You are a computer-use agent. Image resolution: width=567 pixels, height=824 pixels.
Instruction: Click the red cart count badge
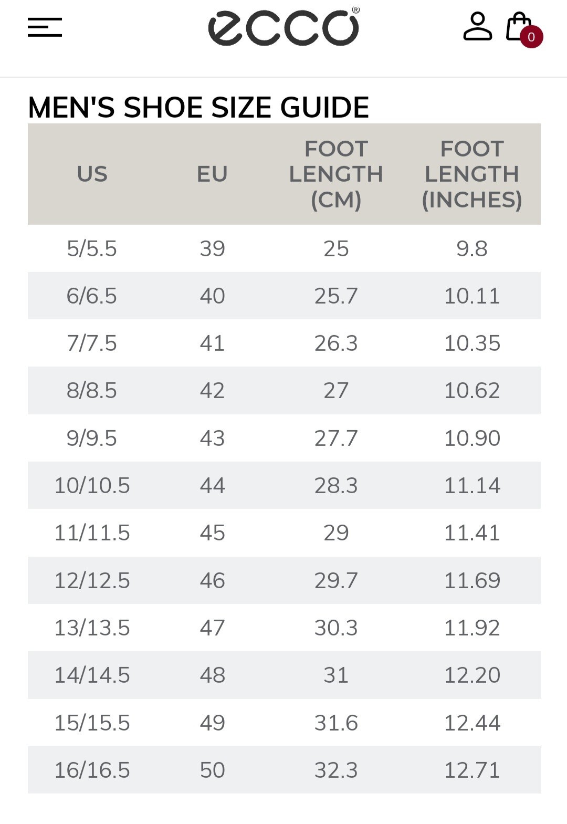point(531,37)
